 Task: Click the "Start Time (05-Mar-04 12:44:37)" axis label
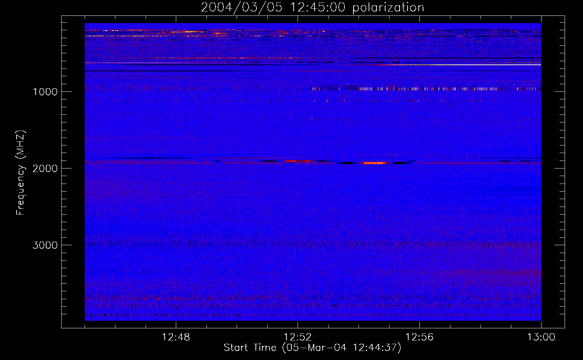[x=312, y=348]
